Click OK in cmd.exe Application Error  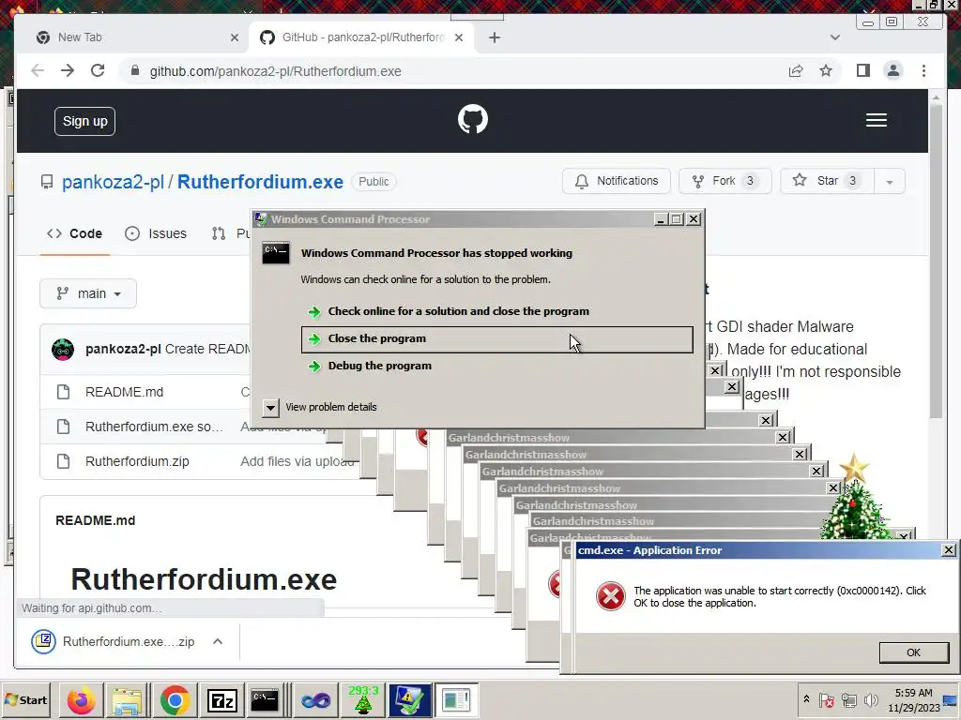coord(914,652)
